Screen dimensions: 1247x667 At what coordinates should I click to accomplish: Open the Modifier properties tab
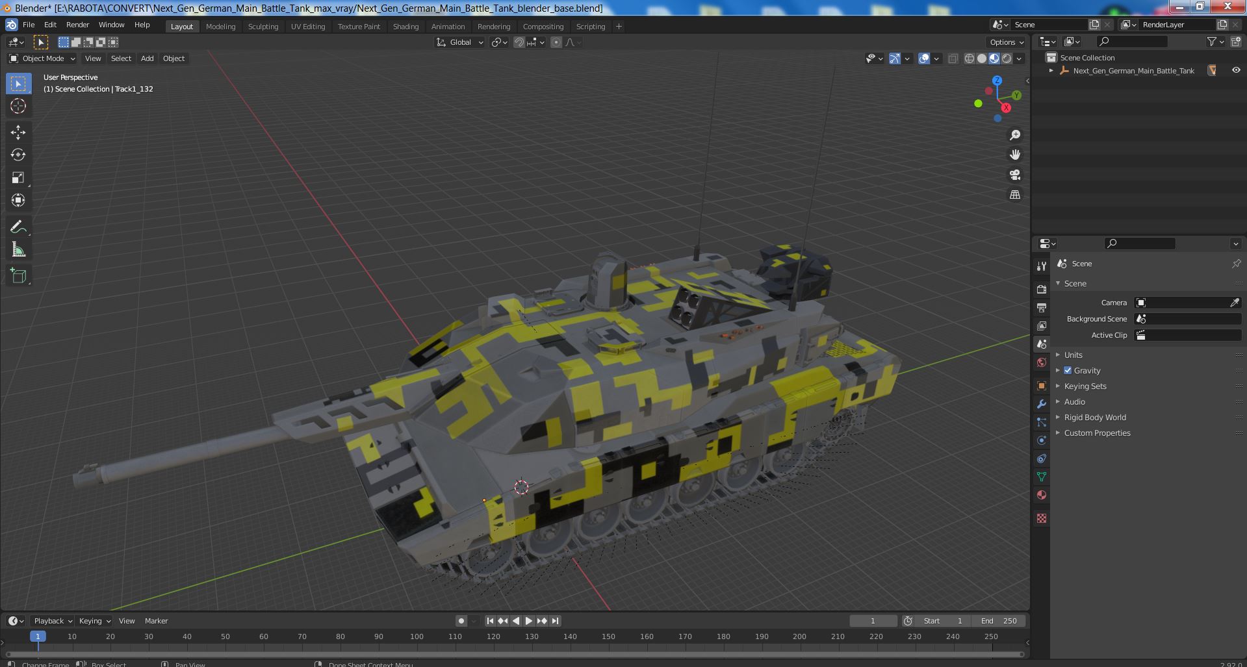pos(1042,404)
